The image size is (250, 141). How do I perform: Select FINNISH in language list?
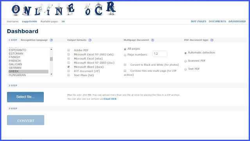[x=29, y=57]
